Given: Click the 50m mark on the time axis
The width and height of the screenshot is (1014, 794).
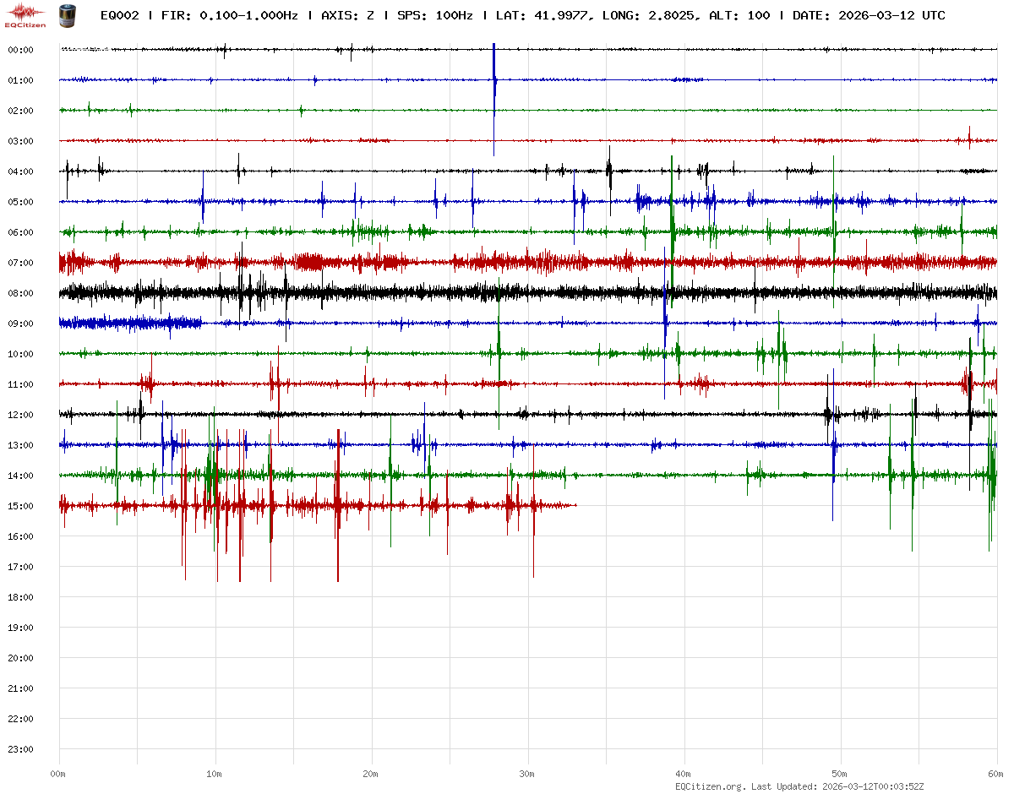Looking at the screenshot, I should coord(840,774).
